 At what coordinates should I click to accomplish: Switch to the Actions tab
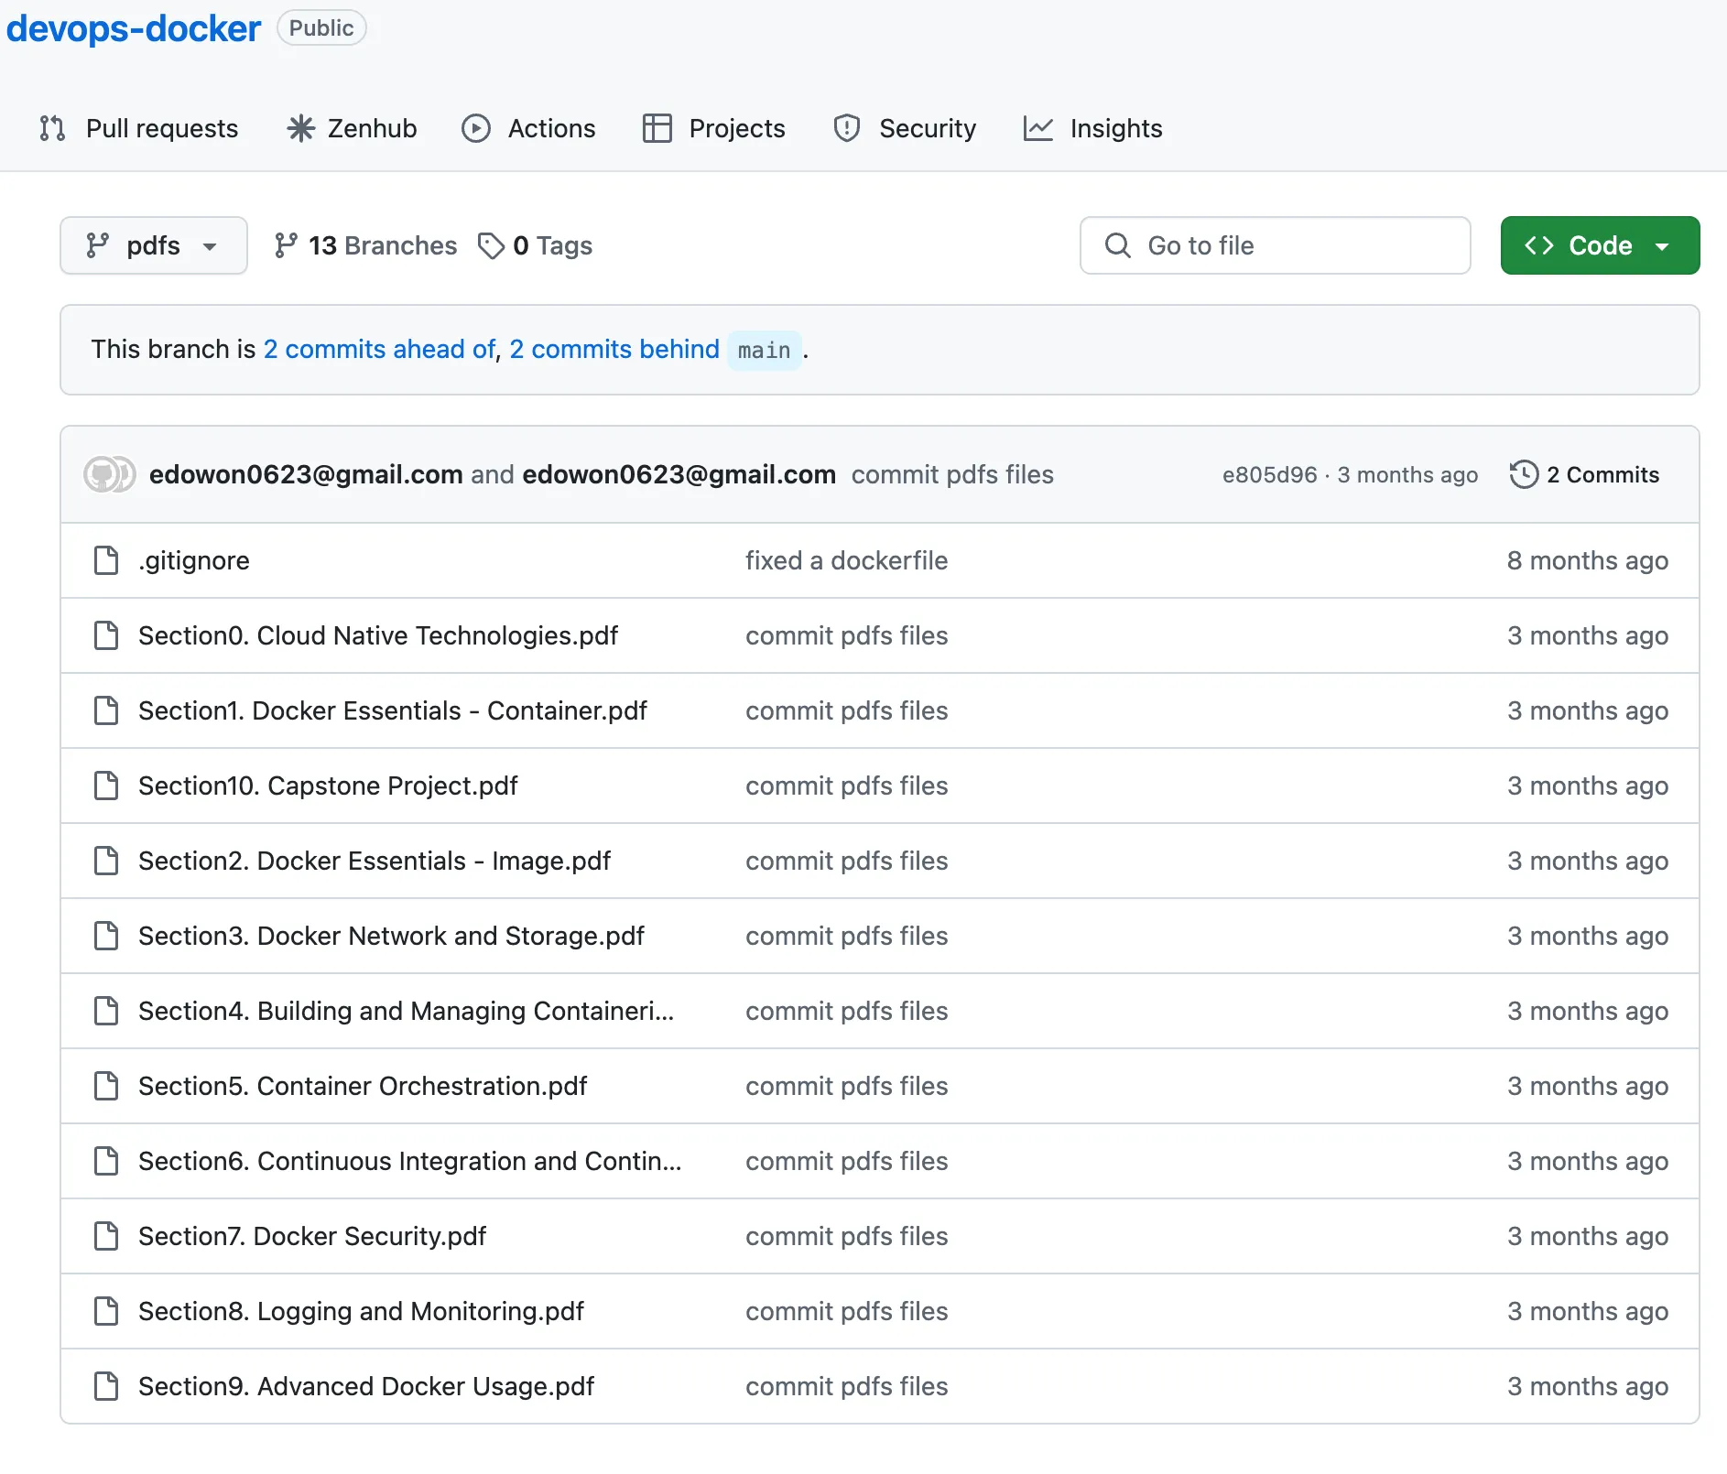(x=528, y=128)
